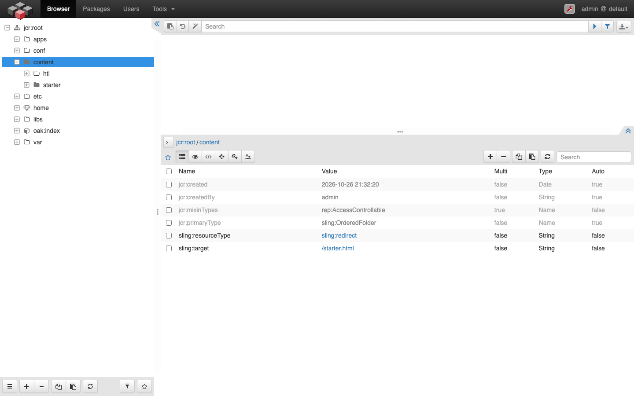Show favorites using the tree toolbar star

point(144,386)
